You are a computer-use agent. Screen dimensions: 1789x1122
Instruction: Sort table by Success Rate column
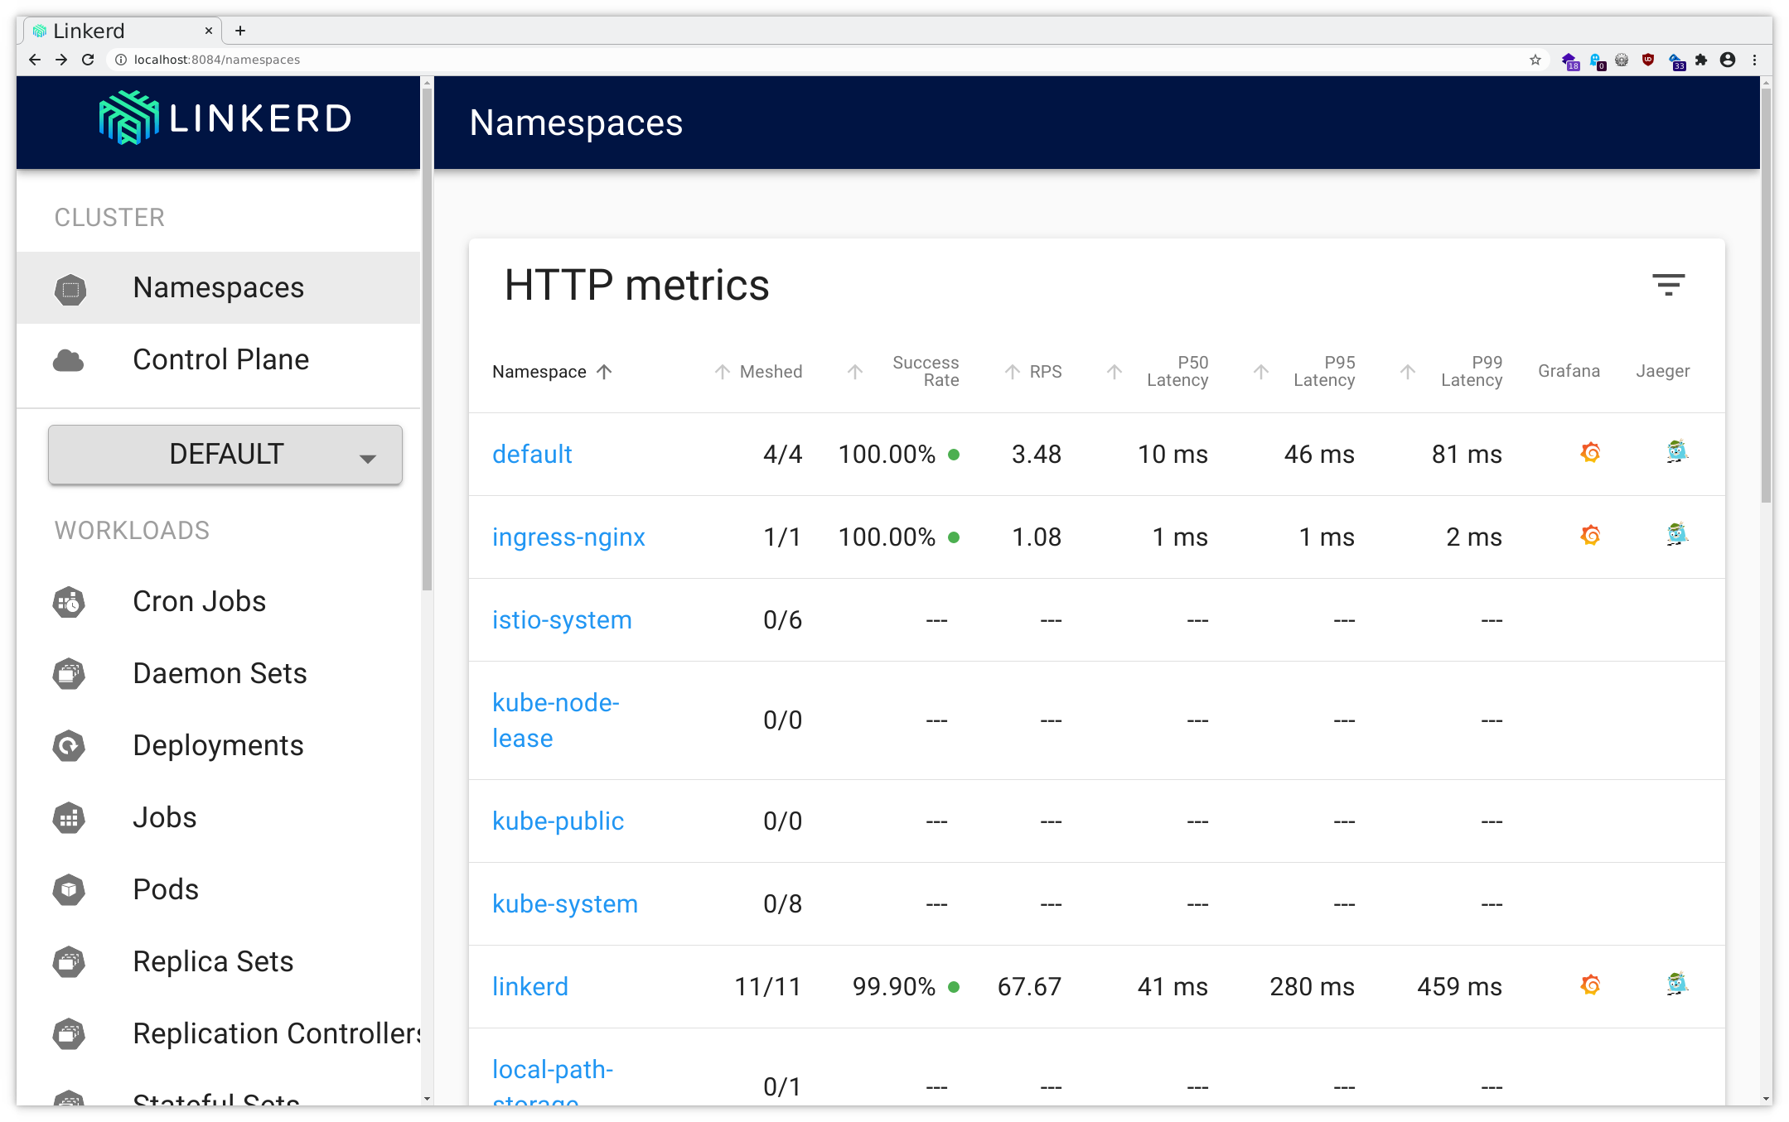point(924,372)
